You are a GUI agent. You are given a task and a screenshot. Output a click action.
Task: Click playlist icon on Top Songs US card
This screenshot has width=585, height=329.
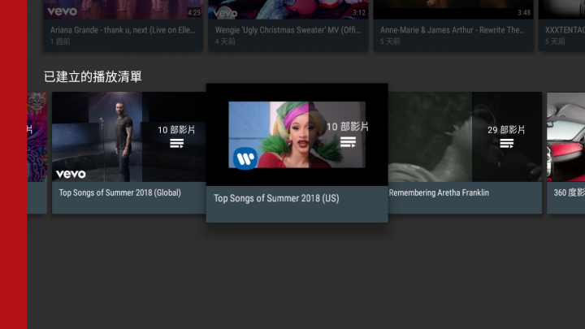348,142
